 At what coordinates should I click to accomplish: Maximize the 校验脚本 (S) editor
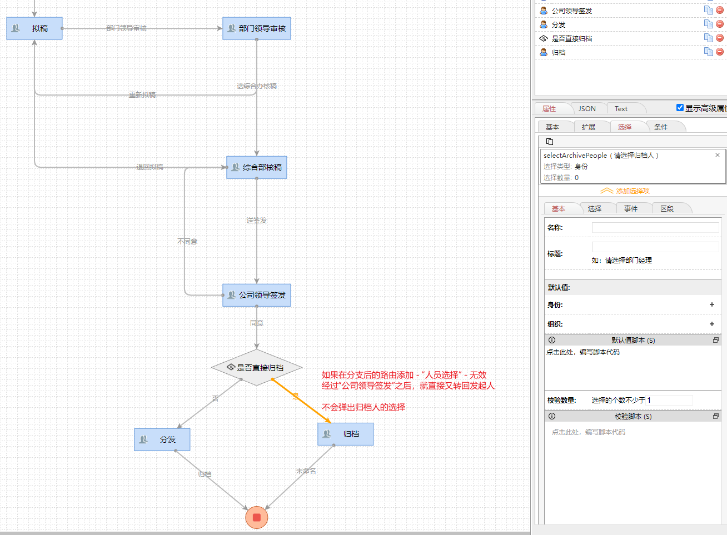[716, 416]
